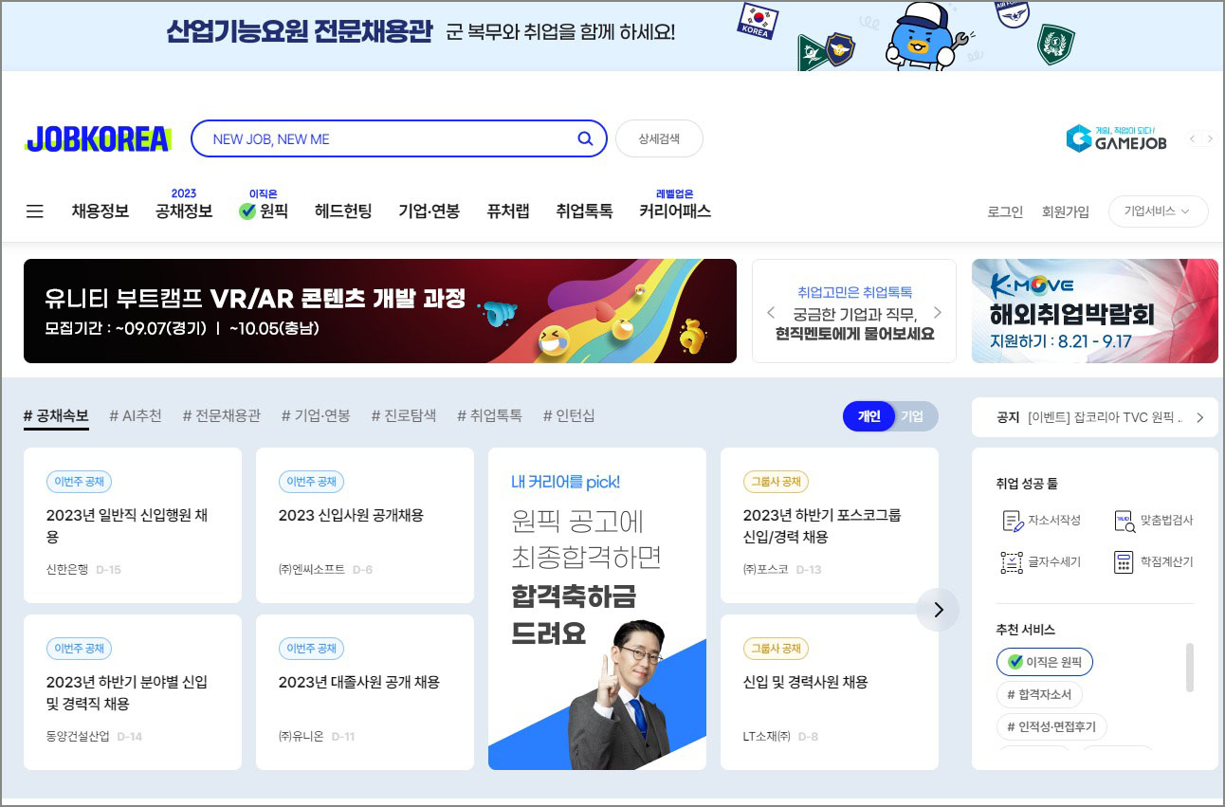
Task: Open 취업톡톡 menu
Action: click(x=584, y=211)
